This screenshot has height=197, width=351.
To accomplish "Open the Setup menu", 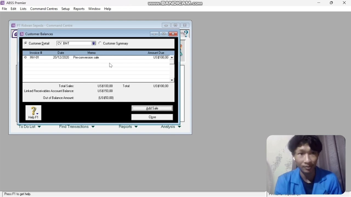I will click(x=66, y=9).
